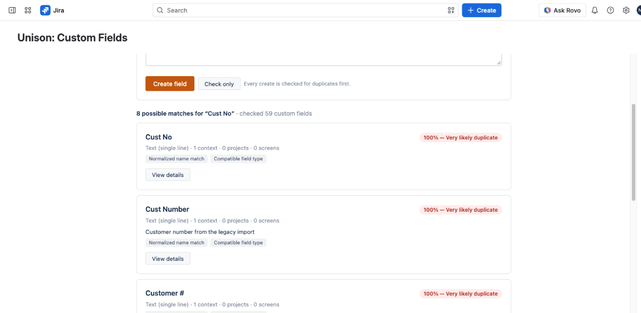This screenshot has height=313, width=641.
Task: Click the duplicates-check hint text
Action: pyautogui.click(x=297, y=84)
